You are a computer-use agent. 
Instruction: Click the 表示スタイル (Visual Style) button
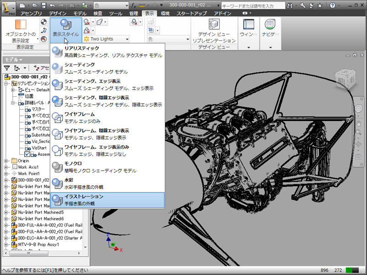(x=66, y=29)
